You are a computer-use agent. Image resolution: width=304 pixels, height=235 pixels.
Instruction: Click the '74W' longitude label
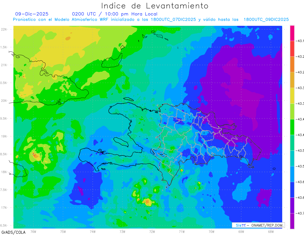click(93, 231)
